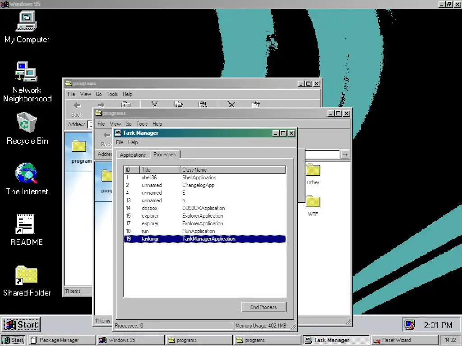This screenshot has width=462, height=346.
Task: Select explorer process with ID 17
Action: (x=205, y=223)
